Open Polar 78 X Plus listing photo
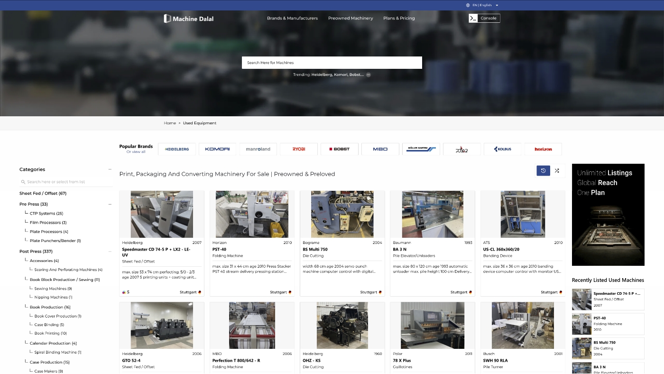The height and width of the screenshot is (374, 664). (433, 326)
